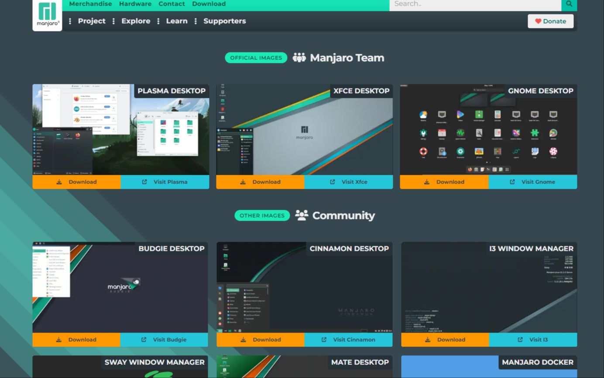Click external link icon beside Visit I3

pos(520,340)
